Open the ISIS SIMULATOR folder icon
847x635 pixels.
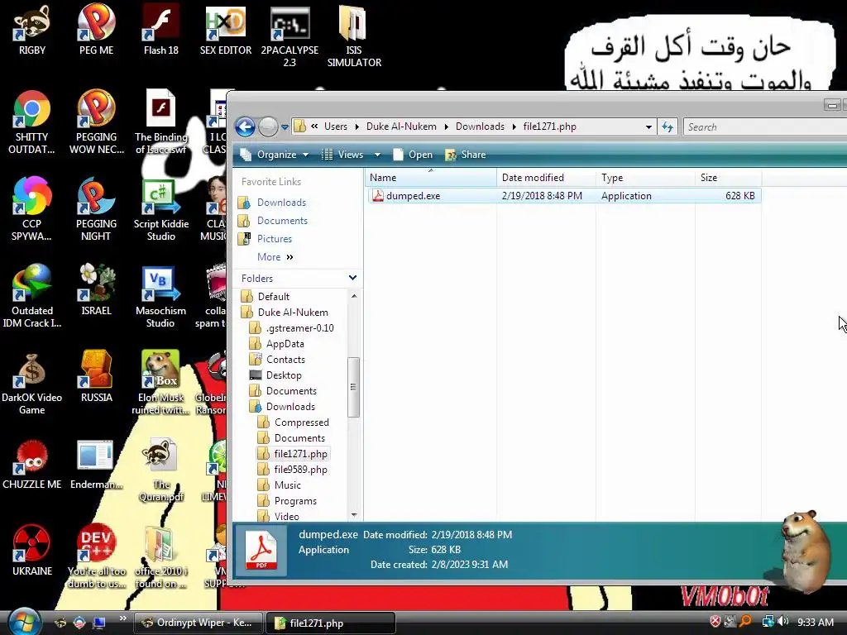point(354,36)
